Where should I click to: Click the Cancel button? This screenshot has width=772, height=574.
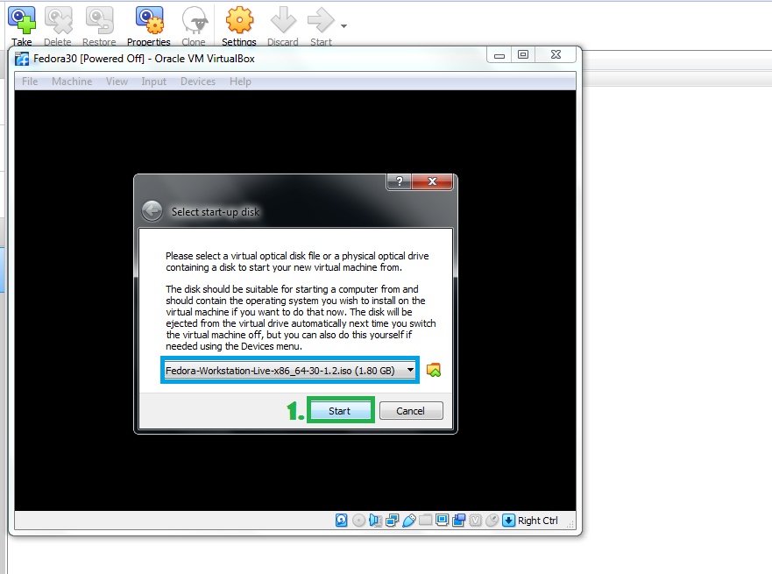click(411, 410)
